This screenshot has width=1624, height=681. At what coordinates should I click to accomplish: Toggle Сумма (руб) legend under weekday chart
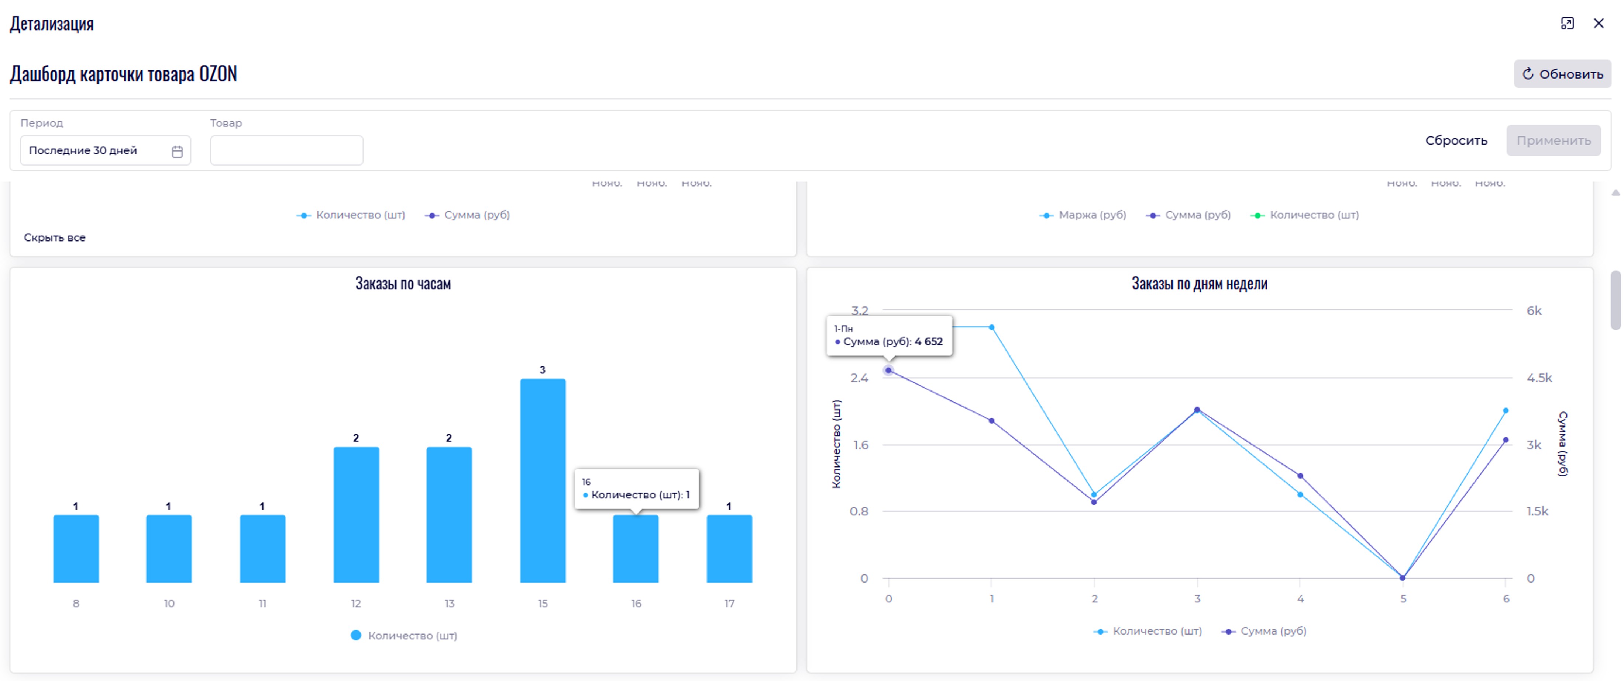coord(1264,630)
